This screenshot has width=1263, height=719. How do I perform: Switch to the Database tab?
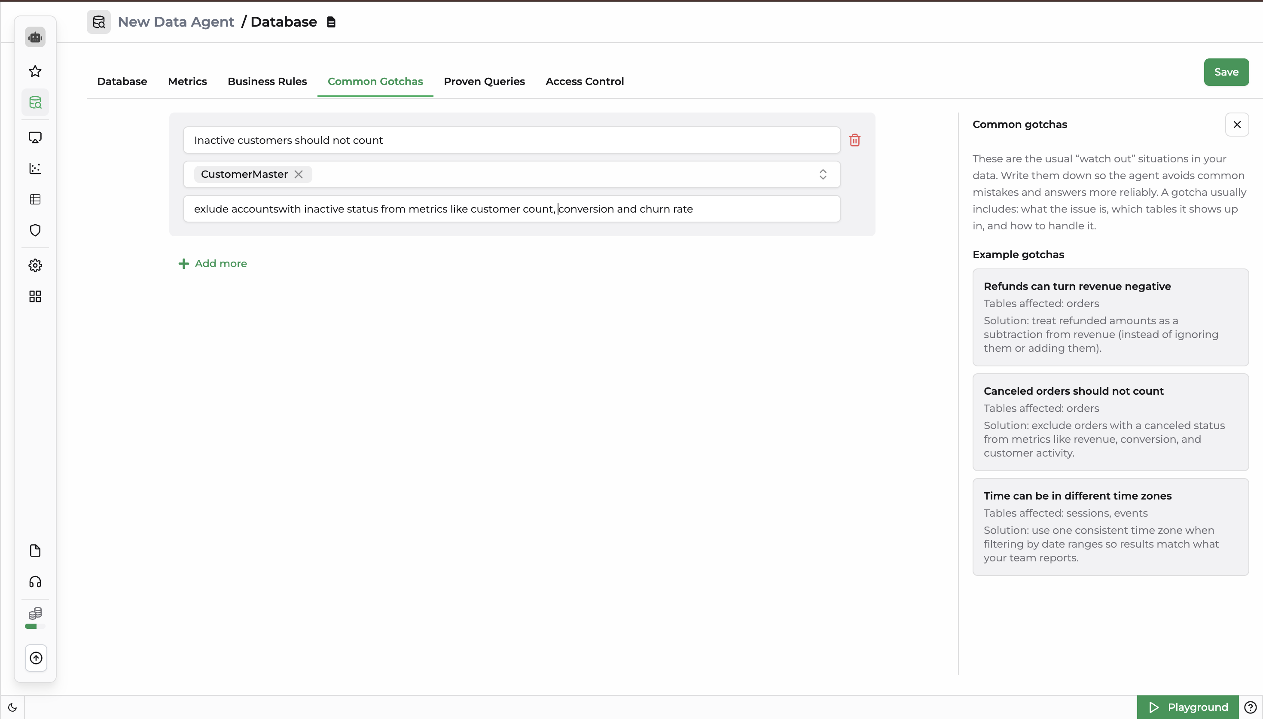122,82
